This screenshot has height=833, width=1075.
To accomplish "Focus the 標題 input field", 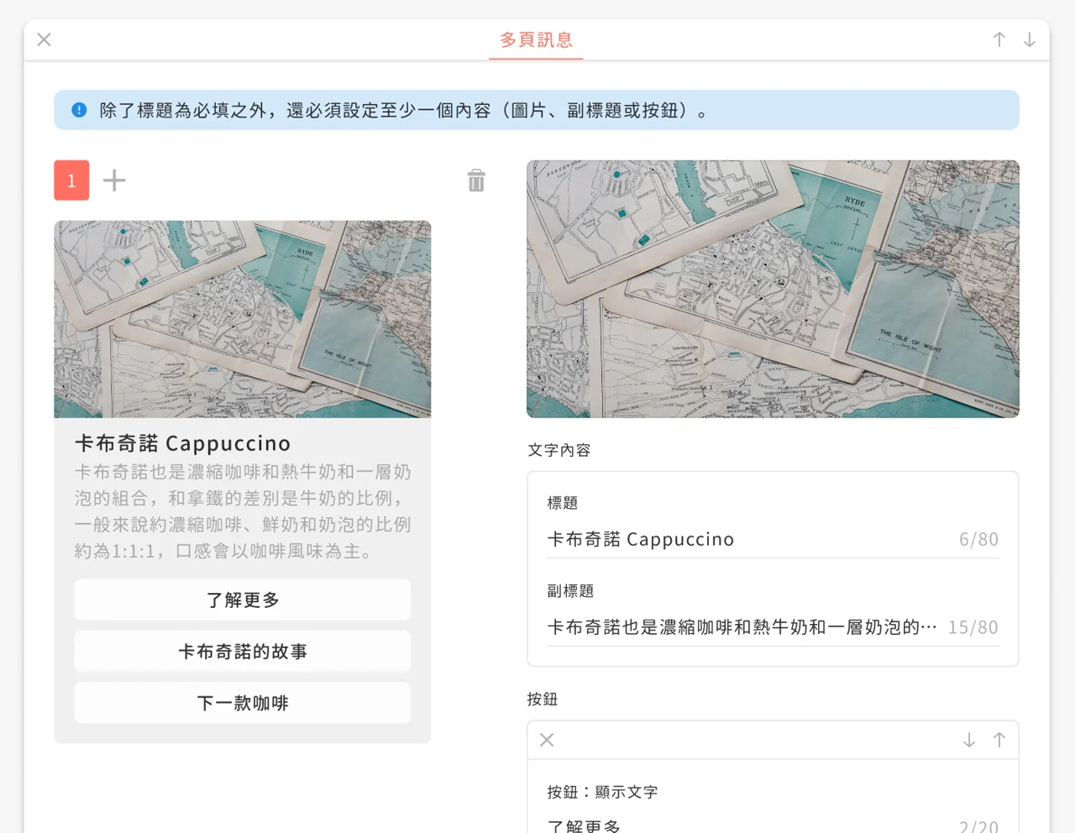I will (773, 540).
